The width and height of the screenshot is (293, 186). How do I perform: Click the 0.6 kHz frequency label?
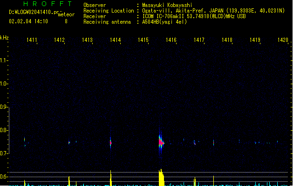coord(4,177)
